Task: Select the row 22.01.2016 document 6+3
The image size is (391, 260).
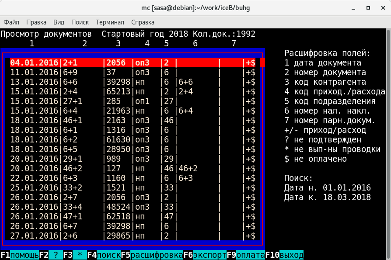Action: [x=133, y=178]
